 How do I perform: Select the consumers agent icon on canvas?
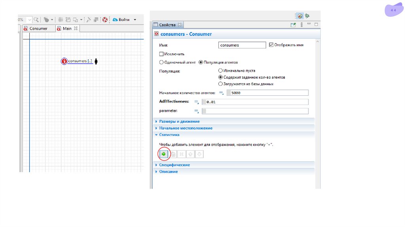click(64, 61)
